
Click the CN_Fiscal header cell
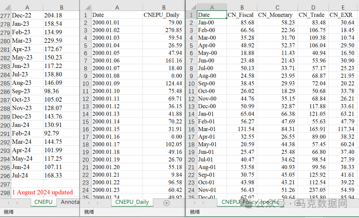(x=242, y=15)
